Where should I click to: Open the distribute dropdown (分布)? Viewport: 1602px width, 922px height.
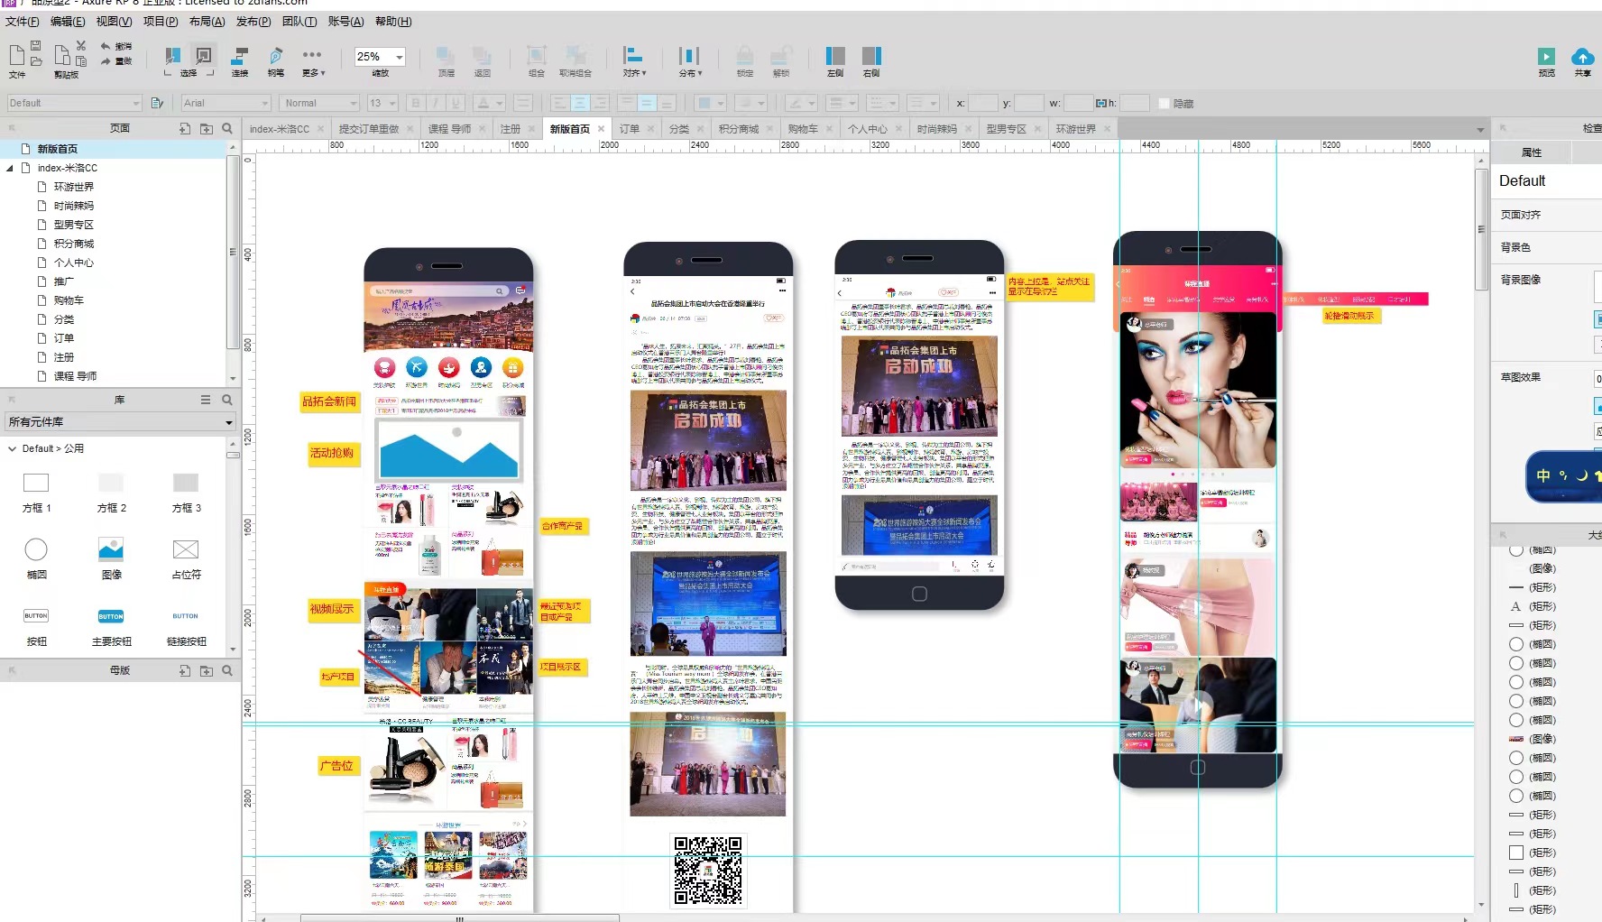click(x=689, y=61)
